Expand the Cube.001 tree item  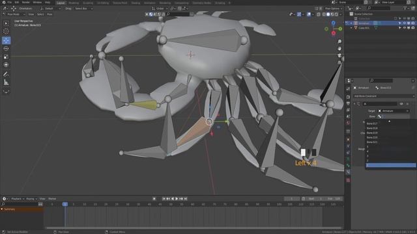click(x=352, y=28)
